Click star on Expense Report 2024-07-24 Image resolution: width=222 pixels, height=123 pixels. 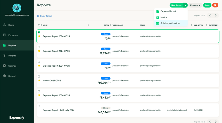pyautogui.click(x=39, y=51)
